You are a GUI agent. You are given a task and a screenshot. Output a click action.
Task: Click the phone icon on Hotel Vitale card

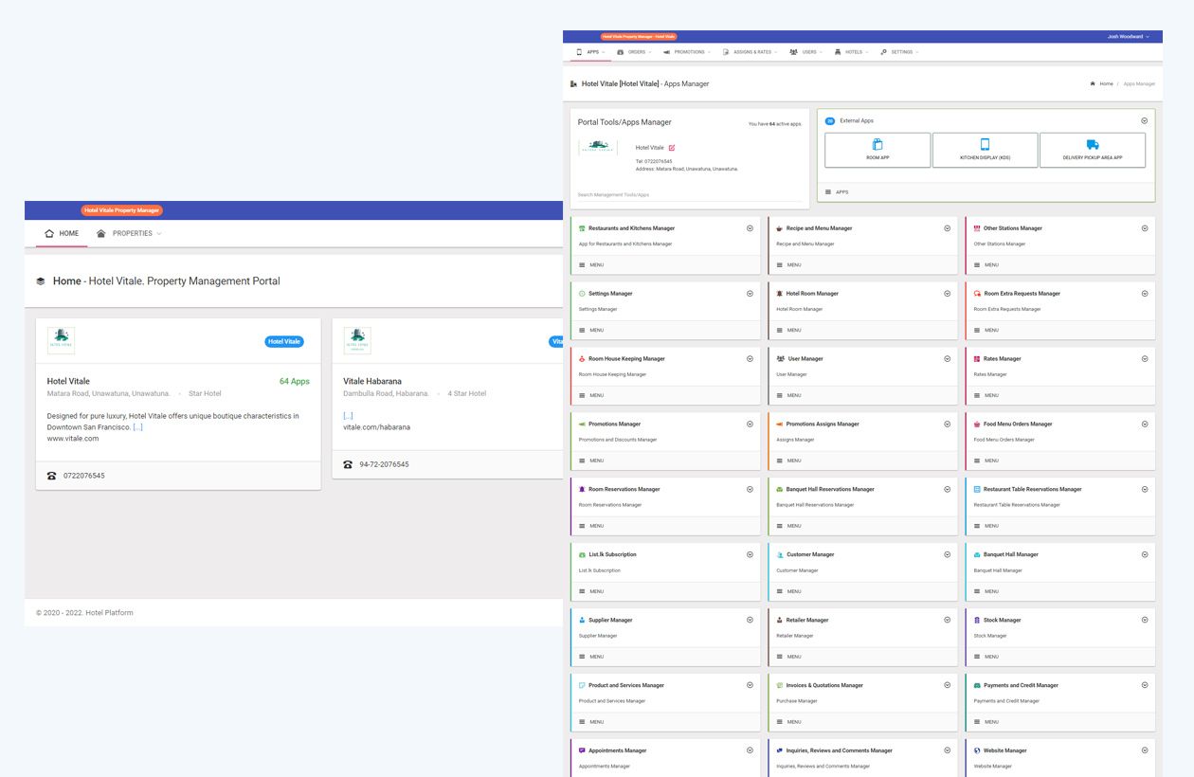click(x=52, y=476)
